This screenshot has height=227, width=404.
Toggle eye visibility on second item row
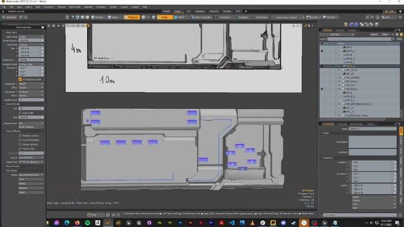322,51
